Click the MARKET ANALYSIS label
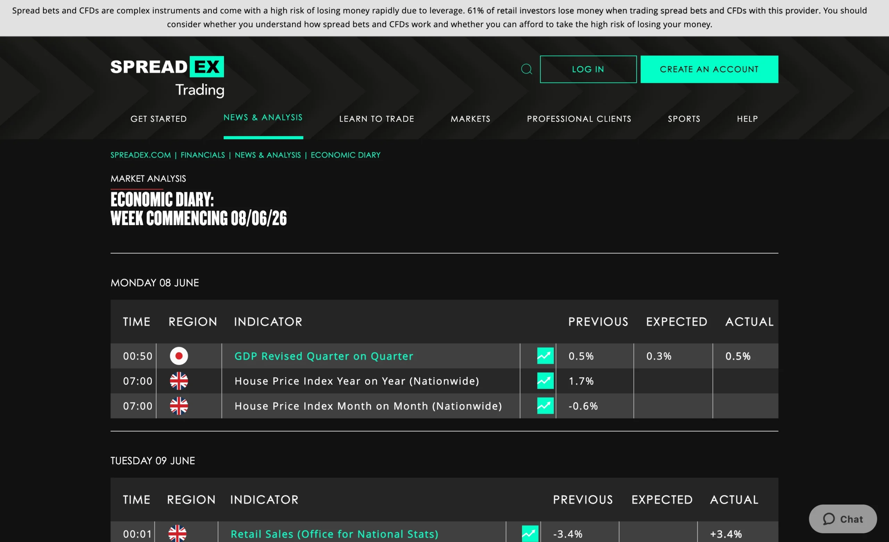This screenshot has height=542, width=889. click(x=148, y=178)
